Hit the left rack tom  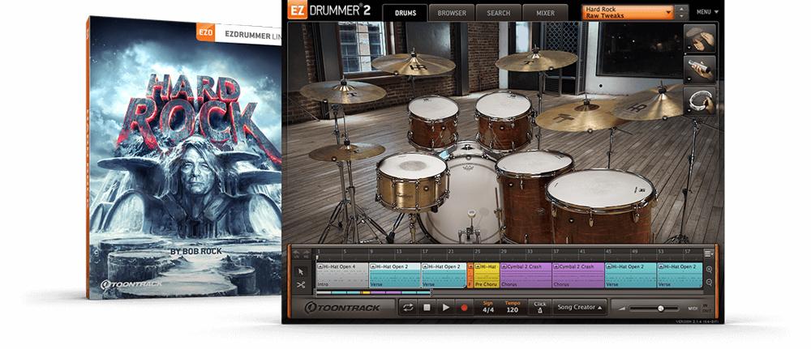(433, 121)
